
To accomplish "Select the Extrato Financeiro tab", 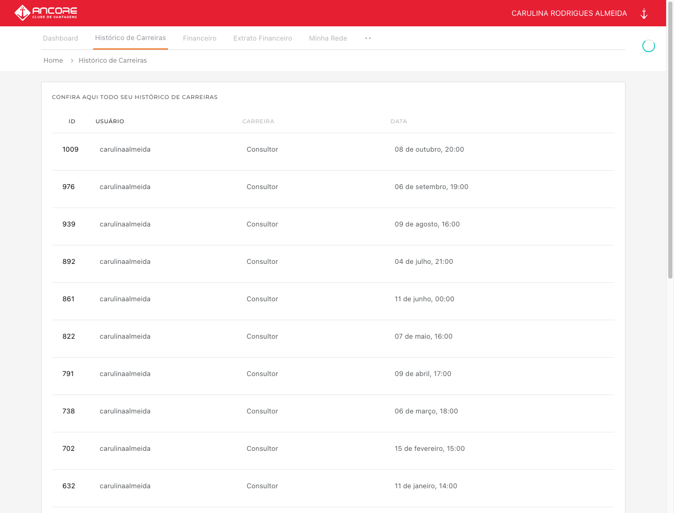I will pos(263,38).
